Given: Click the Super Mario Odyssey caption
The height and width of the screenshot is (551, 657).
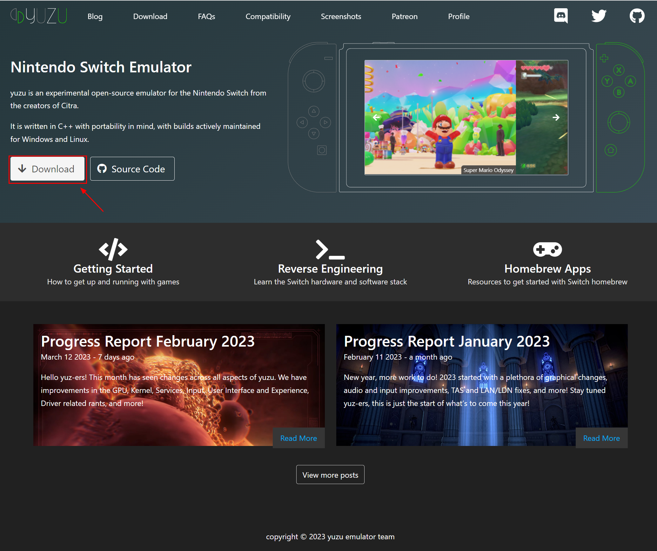Looking at the screenshot, I should [488, 170].
